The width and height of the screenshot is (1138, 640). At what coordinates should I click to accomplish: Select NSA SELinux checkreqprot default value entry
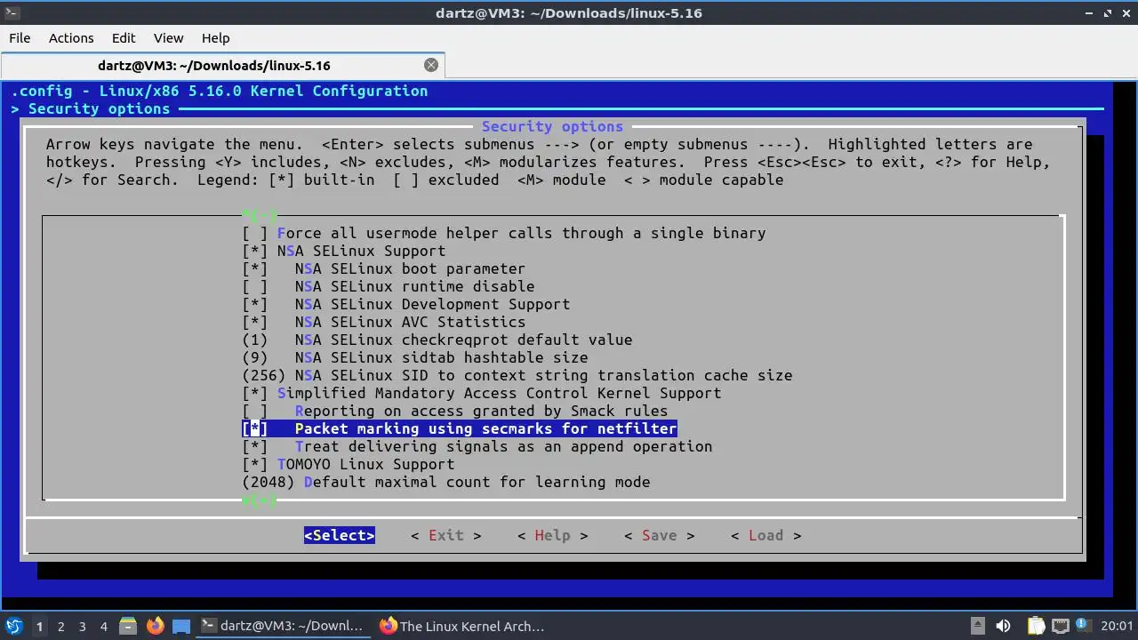437,340
